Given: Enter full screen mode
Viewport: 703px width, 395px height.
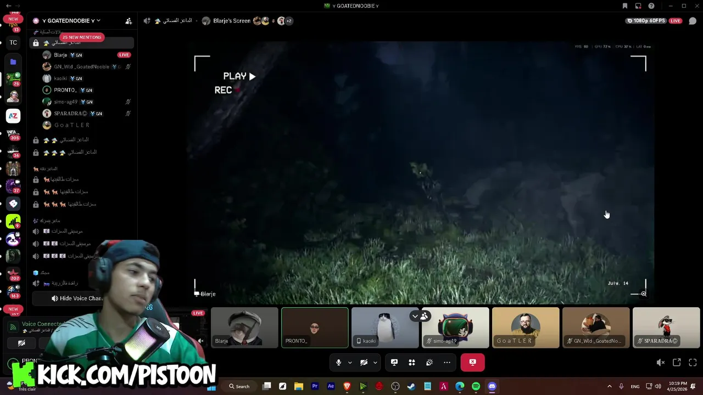Looking at the screenshot, I should pyautogui.click(x=693, y=363).
